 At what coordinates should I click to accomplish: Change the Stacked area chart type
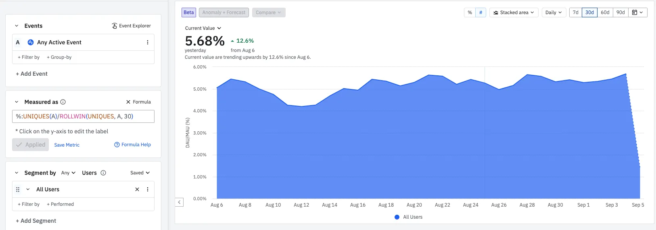pyautogui.click(x=514, y=12)
